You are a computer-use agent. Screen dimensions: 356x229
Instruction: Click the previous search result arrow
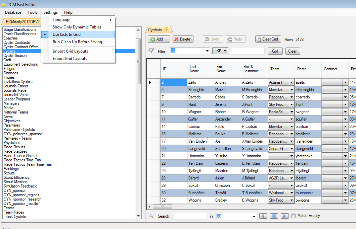[263, 216]
